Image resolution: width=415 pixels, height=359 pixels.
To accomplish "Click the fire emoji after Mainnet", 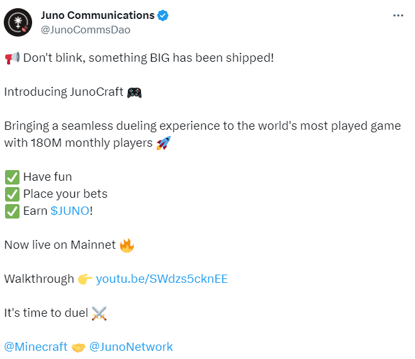I will tap(127, 245).
